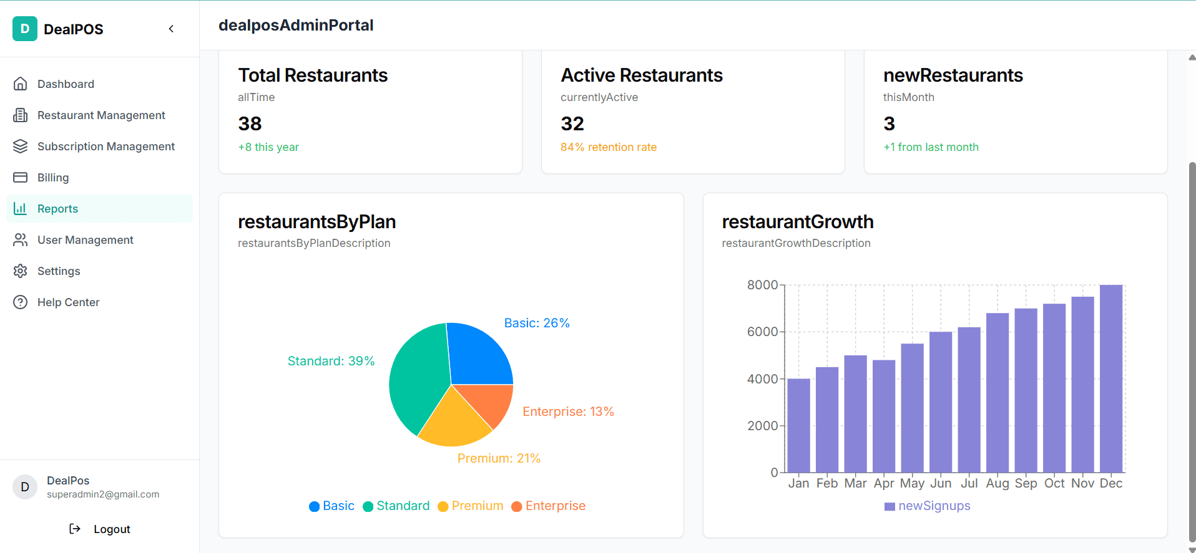Open the Subscription Management menu item
Viewport: 1196px width, 553px height.
click(106, 146)
